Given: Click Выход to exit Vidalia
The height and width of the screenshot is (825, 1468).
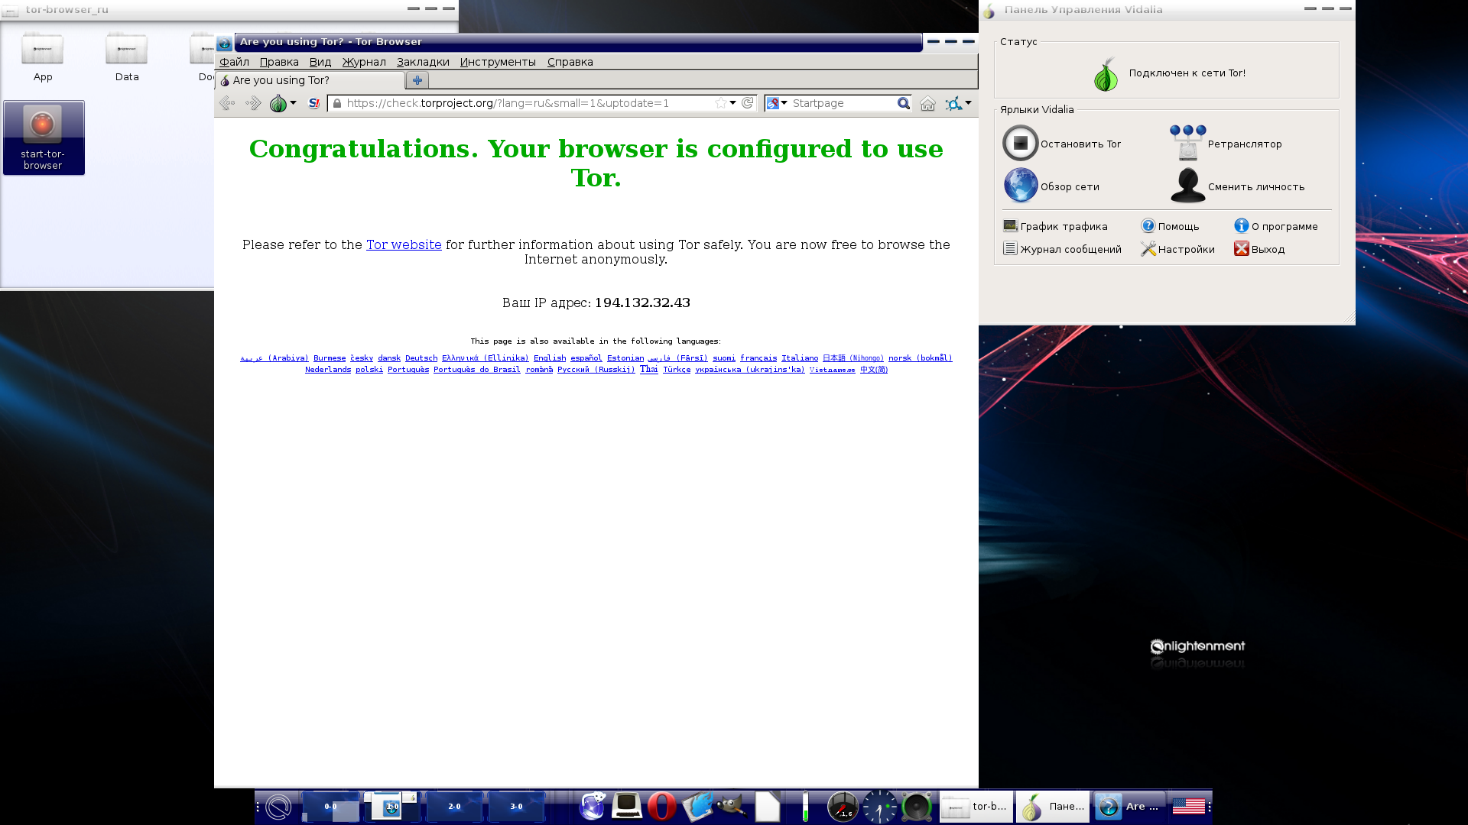Looking at the screenshot, I should point(1259,249).
